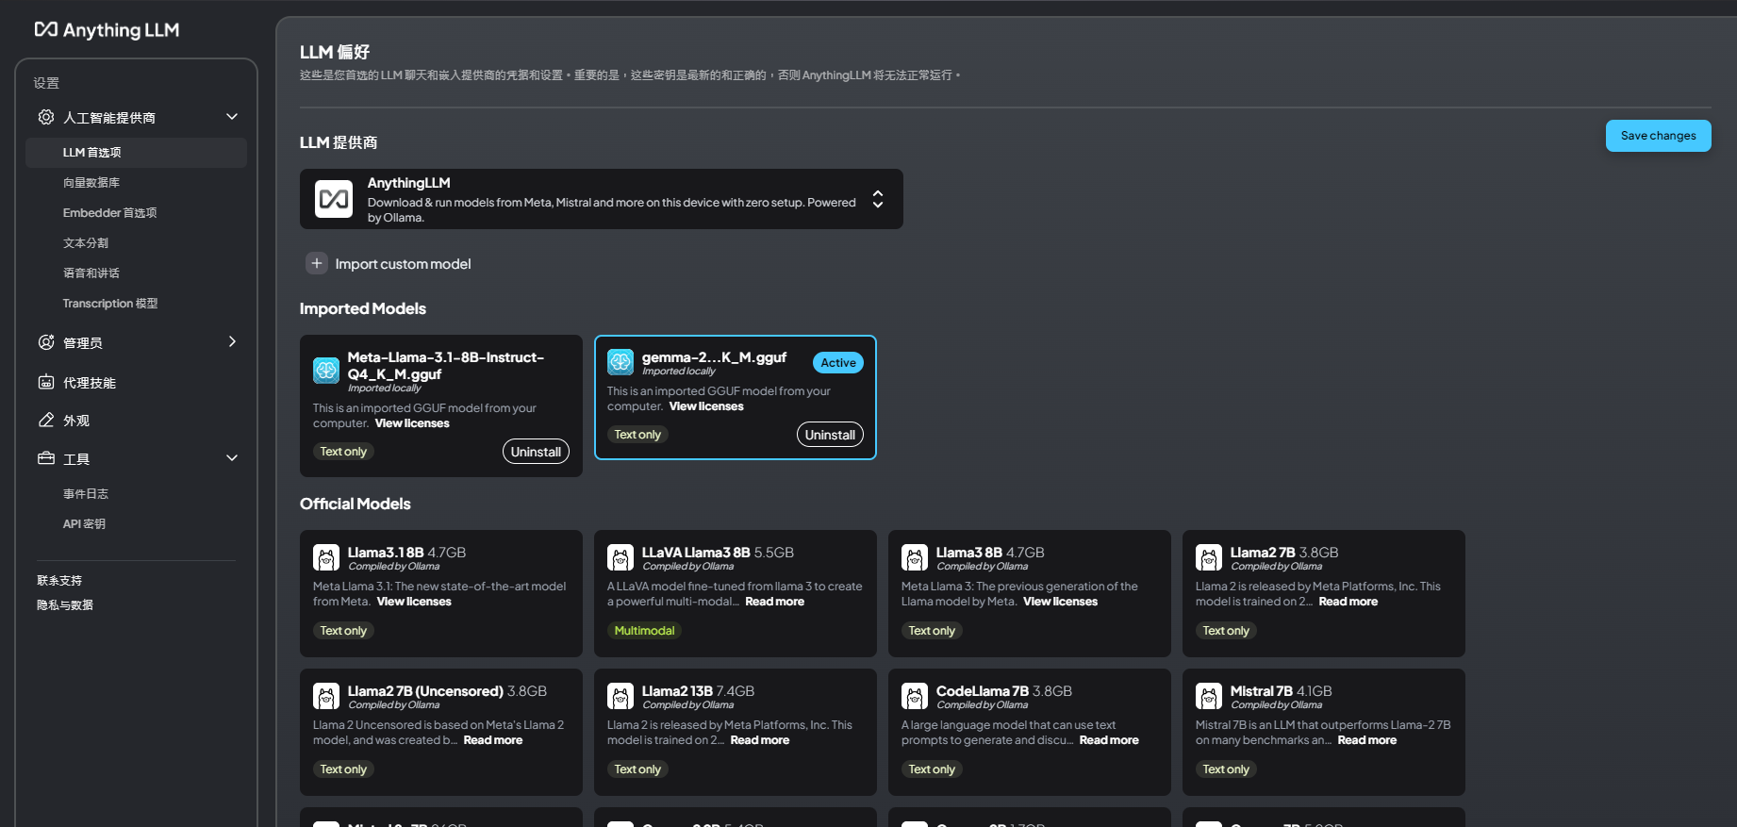1737x827 pixels.
Task: Click Save changes button
Action: 1658,136
